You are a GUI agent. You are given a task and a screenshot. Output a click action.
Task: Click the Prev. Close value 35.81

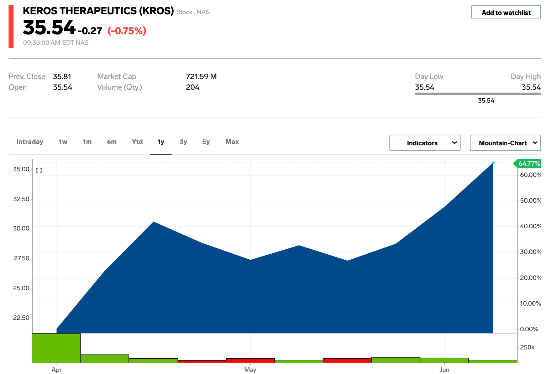62,77
